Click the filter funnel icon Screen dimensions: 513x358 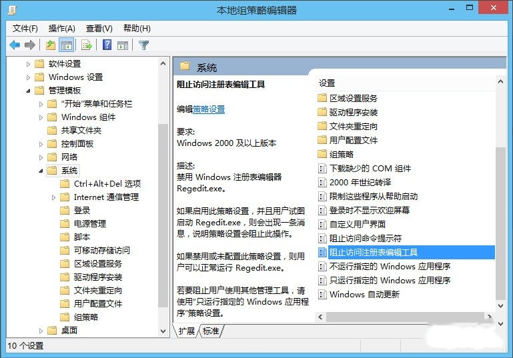pyautogui.click(x=143, y=45)
